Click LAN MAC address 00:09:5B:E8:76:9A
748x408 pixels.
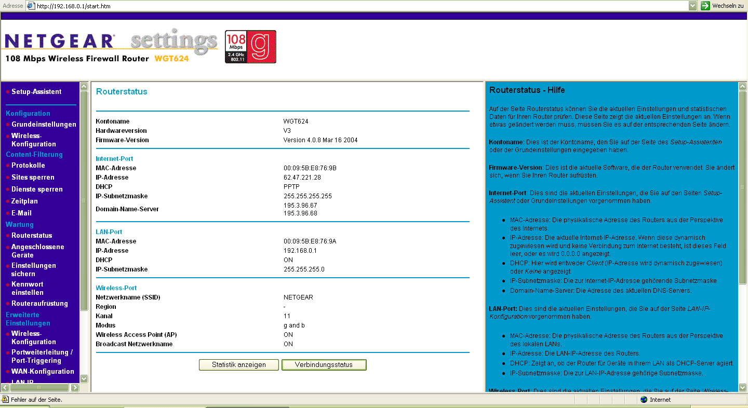tap(310, 241)
